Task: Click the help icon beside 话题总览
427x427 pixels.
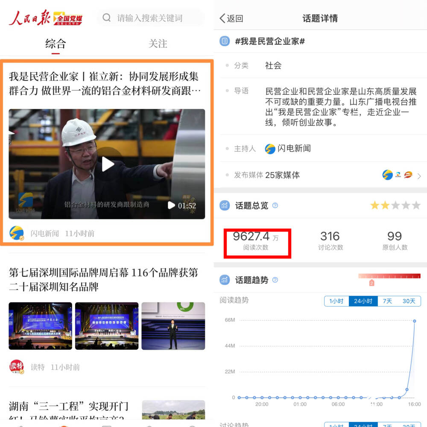Action: tap(275, 205)
